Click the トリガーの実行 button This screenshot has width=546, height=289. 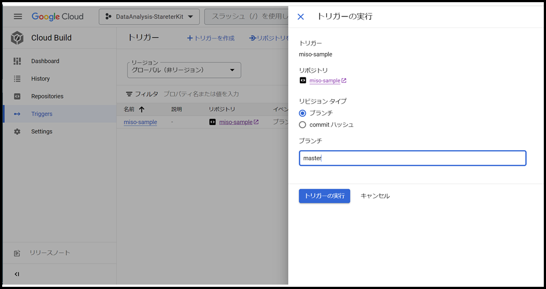tap(324, 196)
